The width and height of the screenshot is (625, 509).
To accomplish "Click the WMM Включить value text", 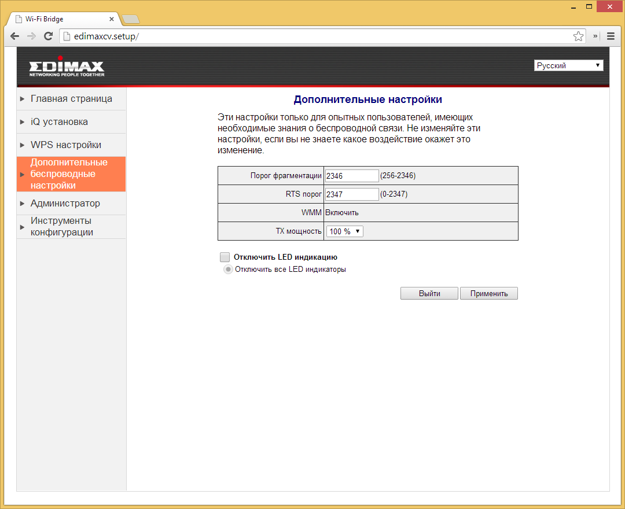I will [x=341, y=213].
